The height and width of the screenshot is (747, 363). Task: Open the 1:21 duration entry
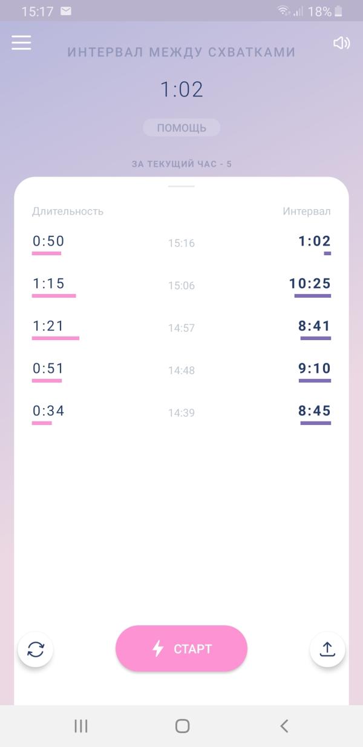[x=48, y=326]
